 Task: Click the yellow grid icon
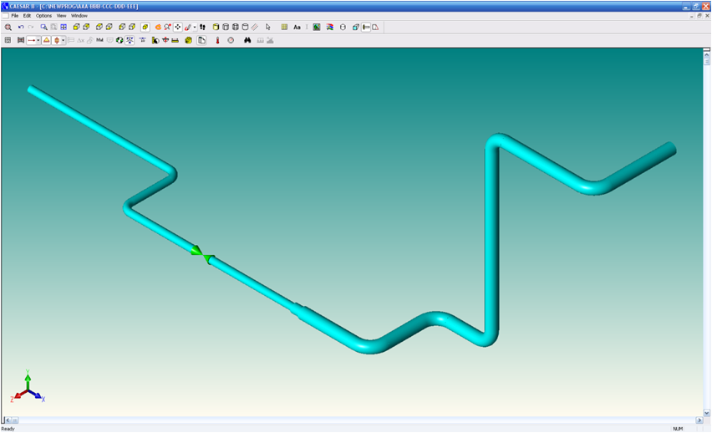click(284, 28)
